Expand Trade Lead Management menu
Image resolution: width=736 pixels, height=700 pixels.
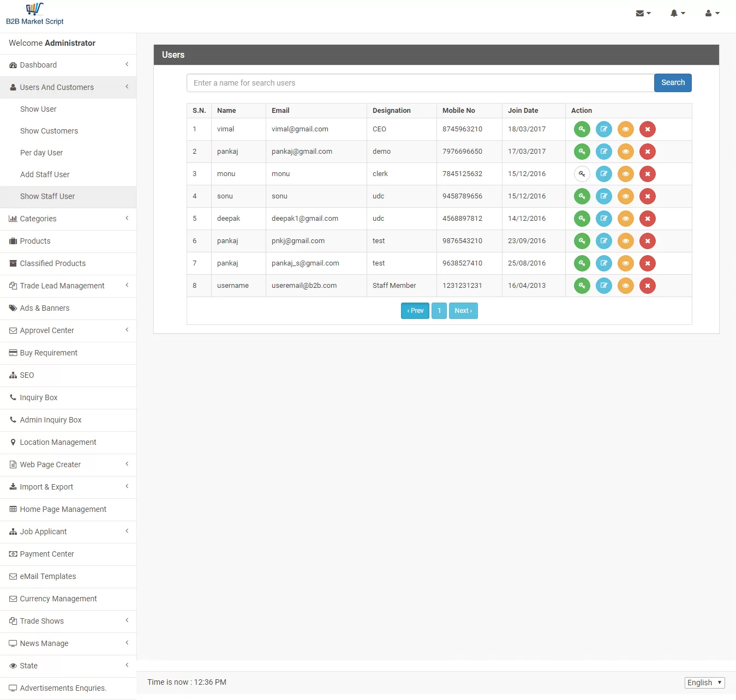click(68, 286)
